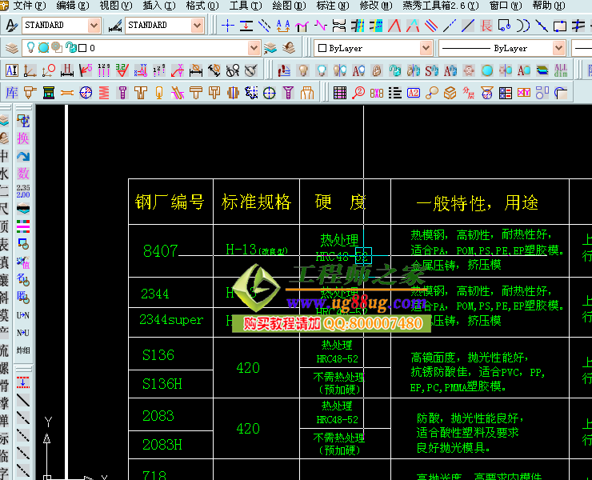
Task: Select the 8407 steel number cell
Action: [160, 250]
